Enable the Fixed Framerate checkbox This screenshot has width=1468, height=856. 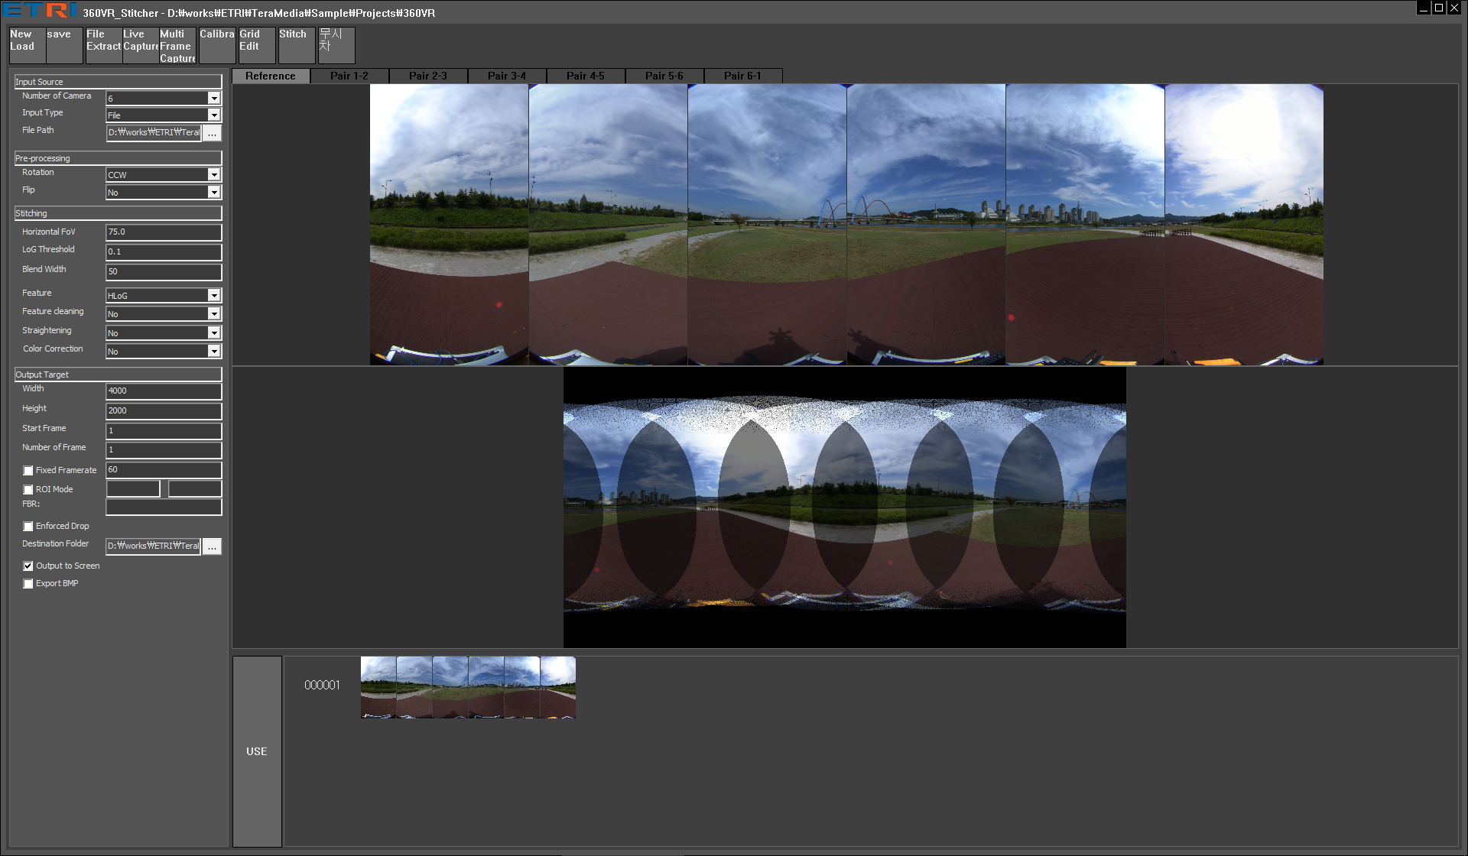(x=28, y=471)
